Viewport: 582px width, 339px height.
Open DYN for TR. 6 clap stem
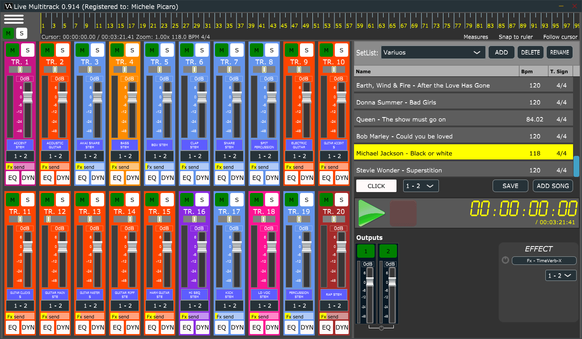[x=202, y=178]
